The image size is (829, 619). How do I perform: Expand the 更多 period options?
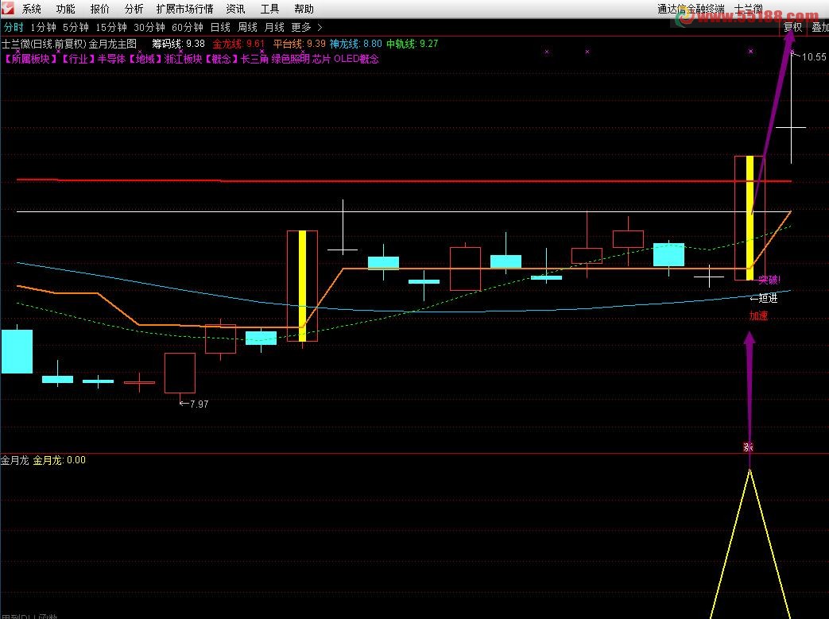[306, 27]
